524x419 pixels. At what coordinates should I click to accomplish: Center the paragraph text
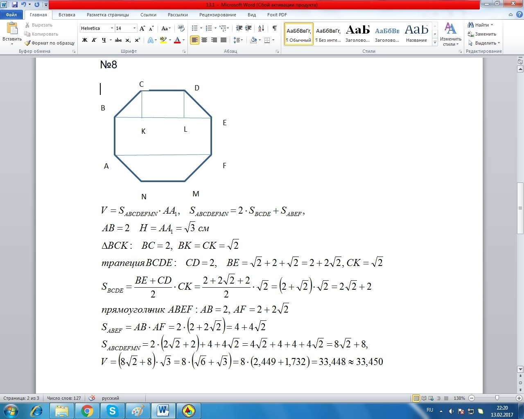pyautogui.click(x=204, y=40)
